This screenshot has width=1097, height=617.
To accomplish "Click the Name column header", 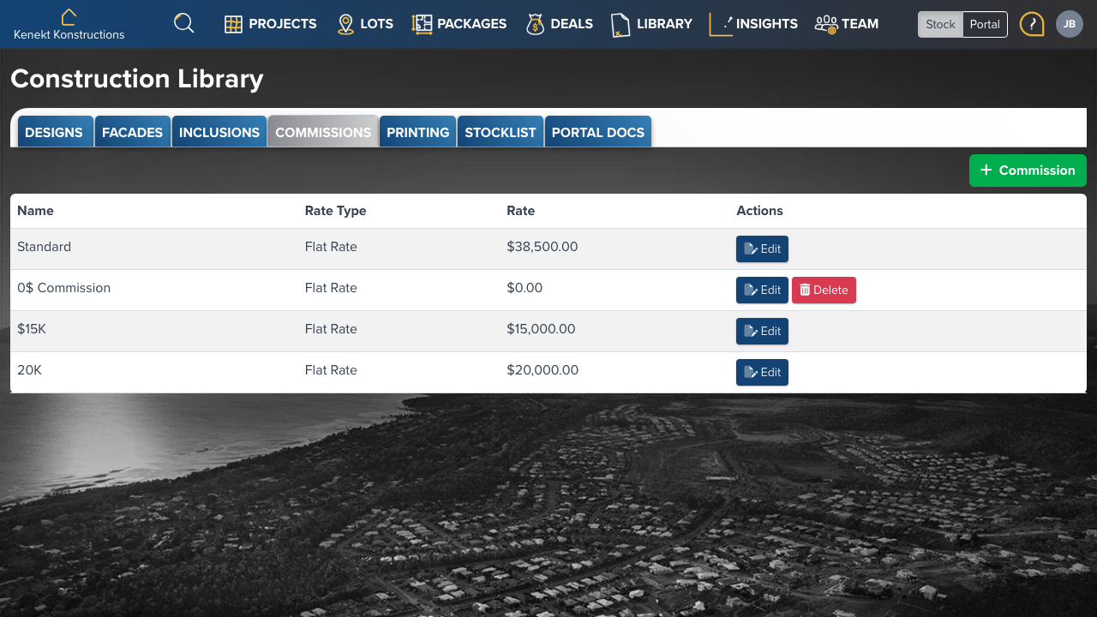I will (x=35, y=211).
